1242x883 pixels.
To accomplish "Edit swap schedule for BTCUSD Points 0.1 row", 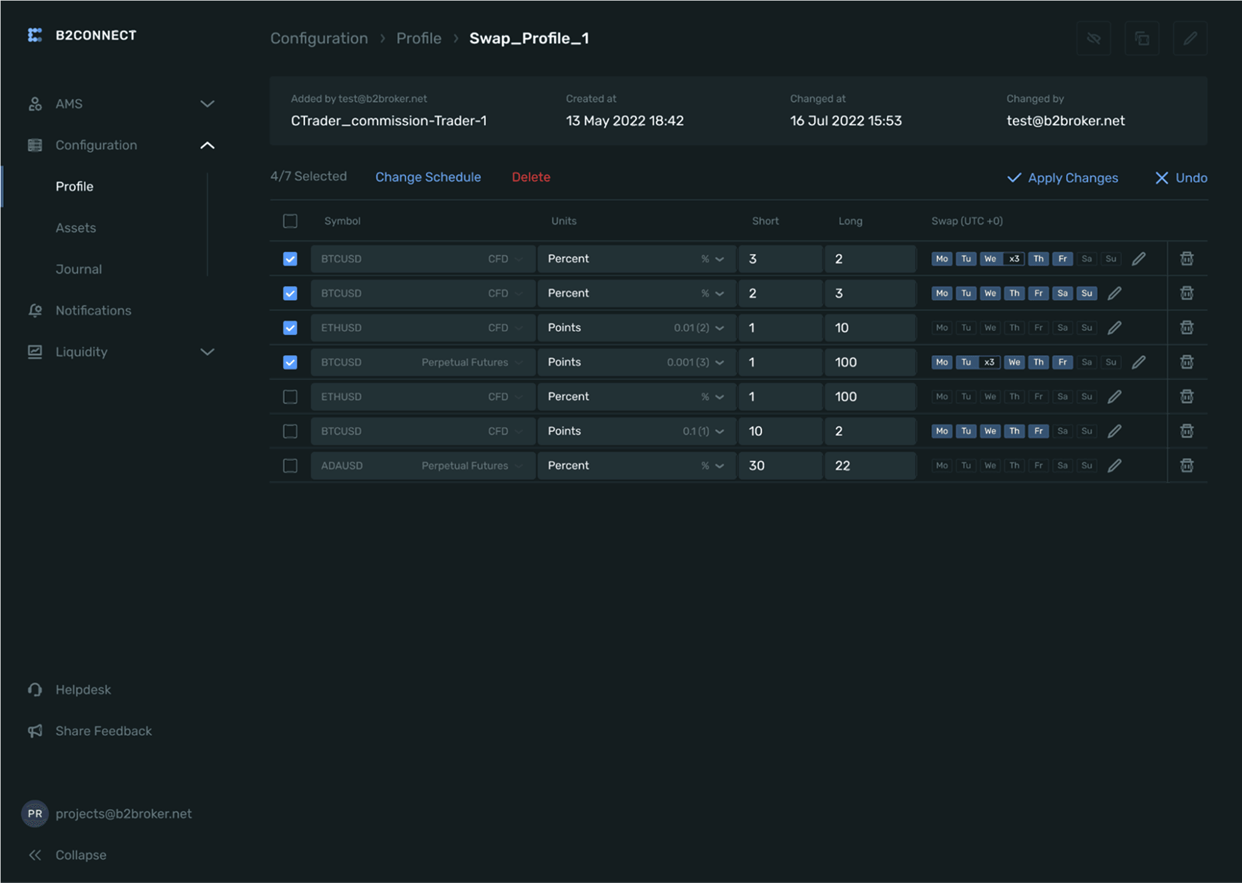I will (1114, 431).
